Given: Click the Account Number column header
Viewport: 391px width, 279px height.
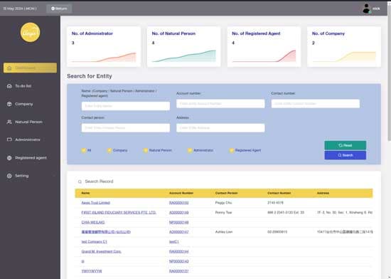Looking at the screenshot, I should [181, 193].
